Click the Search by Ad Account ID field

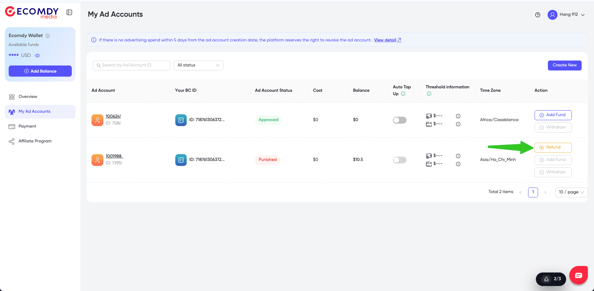(x=131, y=65)
